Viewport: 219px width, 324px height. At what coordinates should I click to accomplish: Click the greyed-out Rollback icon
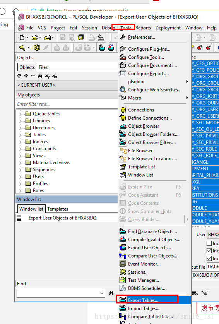point(66,48)
